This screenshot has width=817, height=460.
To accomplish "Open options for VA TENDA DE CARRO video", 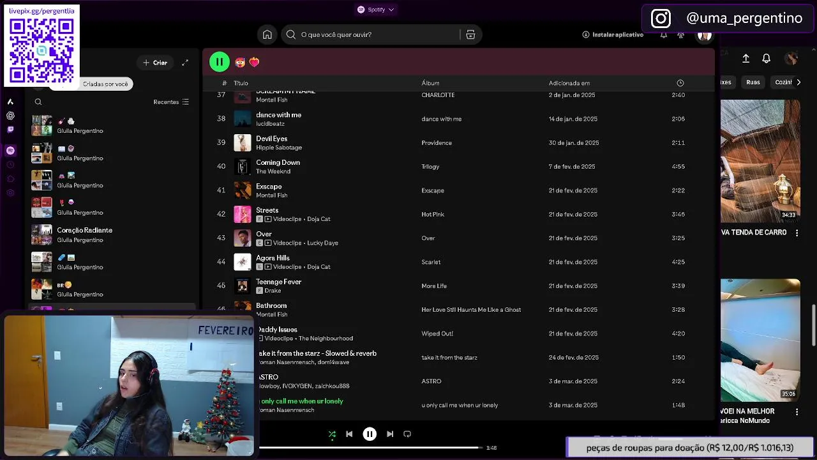I will 797,233.
